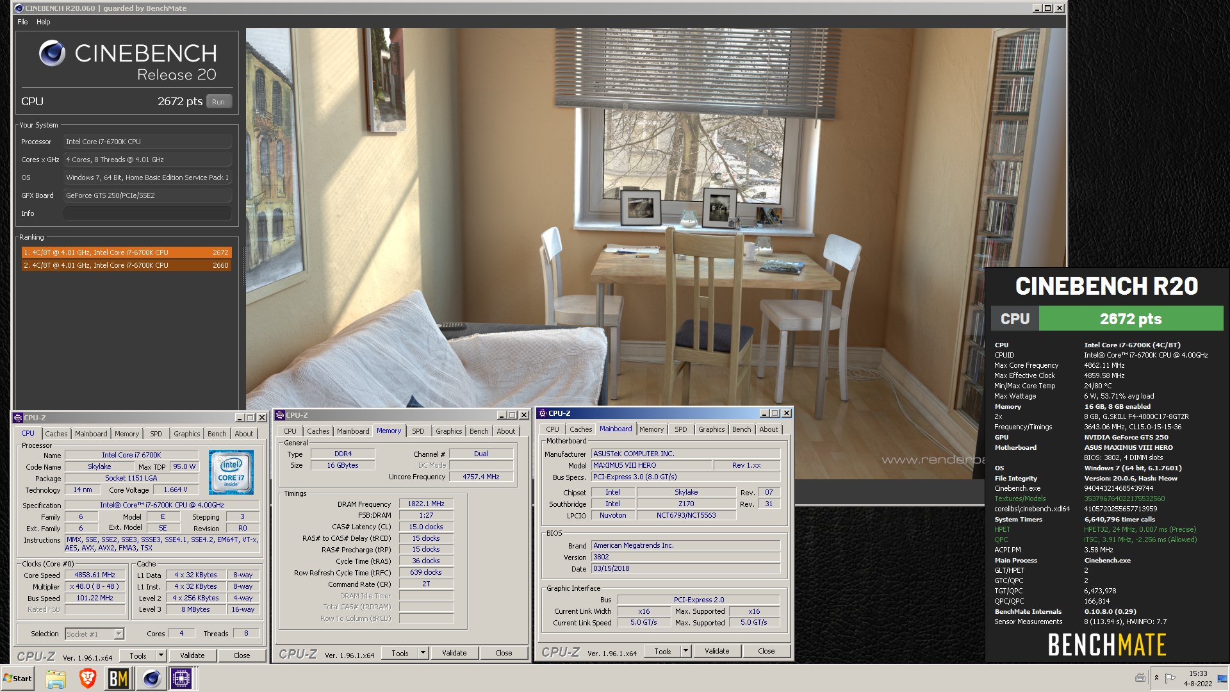The width and height of the screenshot is (1230, 692).
Task: Open the Cinebench File menu
Action: click(22, 22)
